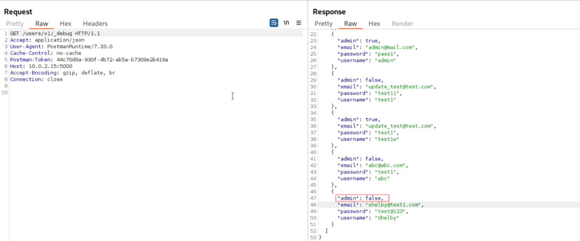Click the Postman-Token header line
The height and width of the screenshot is (241, 580).
pyautogui.click(x=89, y=60)
